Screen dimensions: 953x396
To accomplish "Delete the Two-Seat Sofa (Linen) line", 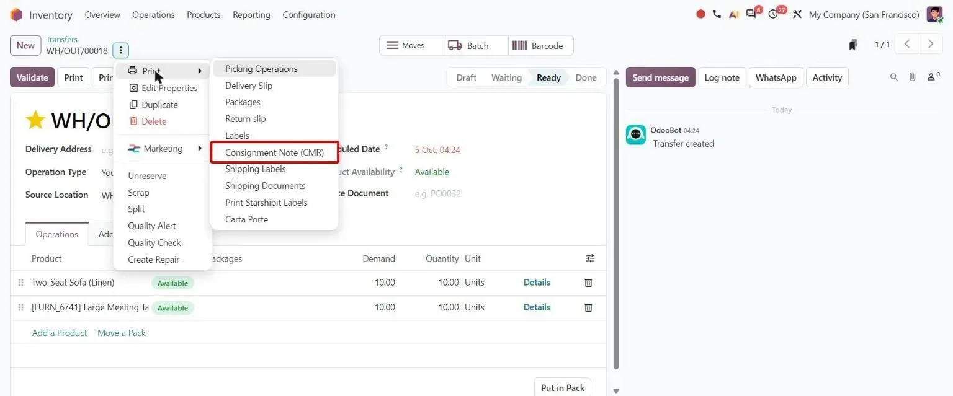I will click(588, 283).
